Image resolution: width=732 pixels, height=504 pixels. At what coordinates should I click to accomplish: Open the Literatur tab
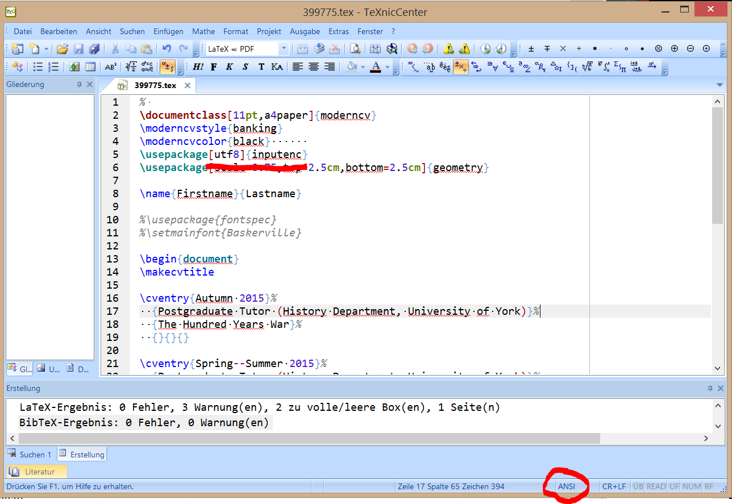point(36,472)
